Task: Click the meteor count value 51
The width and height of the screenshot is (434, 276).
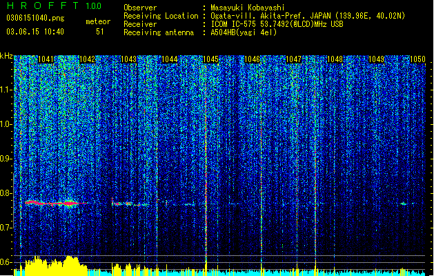Action: point(100,32)
